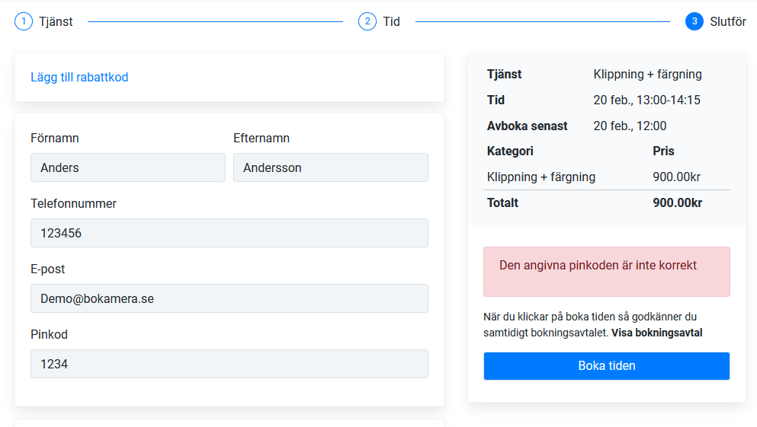Open the Visa bokningsavtal link
The height and width of the screenshot is (427, 757).
coord(656,333)
